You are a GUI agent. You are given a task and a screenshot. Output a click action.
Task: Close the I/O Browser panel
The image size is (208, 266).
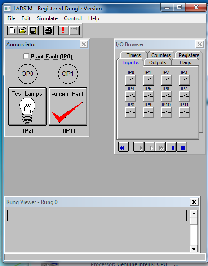pos(199,44)
